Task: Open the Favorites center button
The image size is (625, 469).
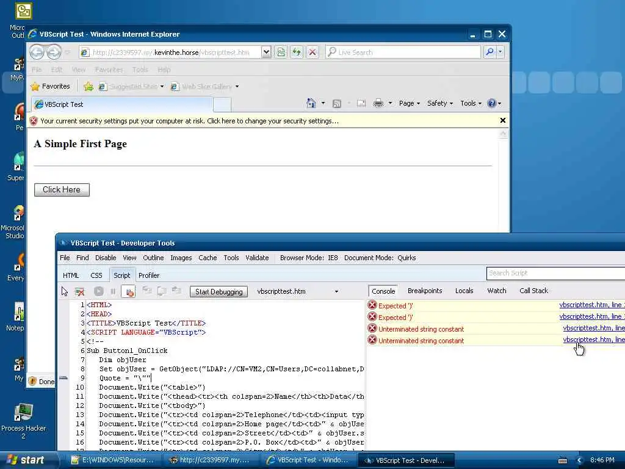Action: pyautogui.click(x=51, y=86)
